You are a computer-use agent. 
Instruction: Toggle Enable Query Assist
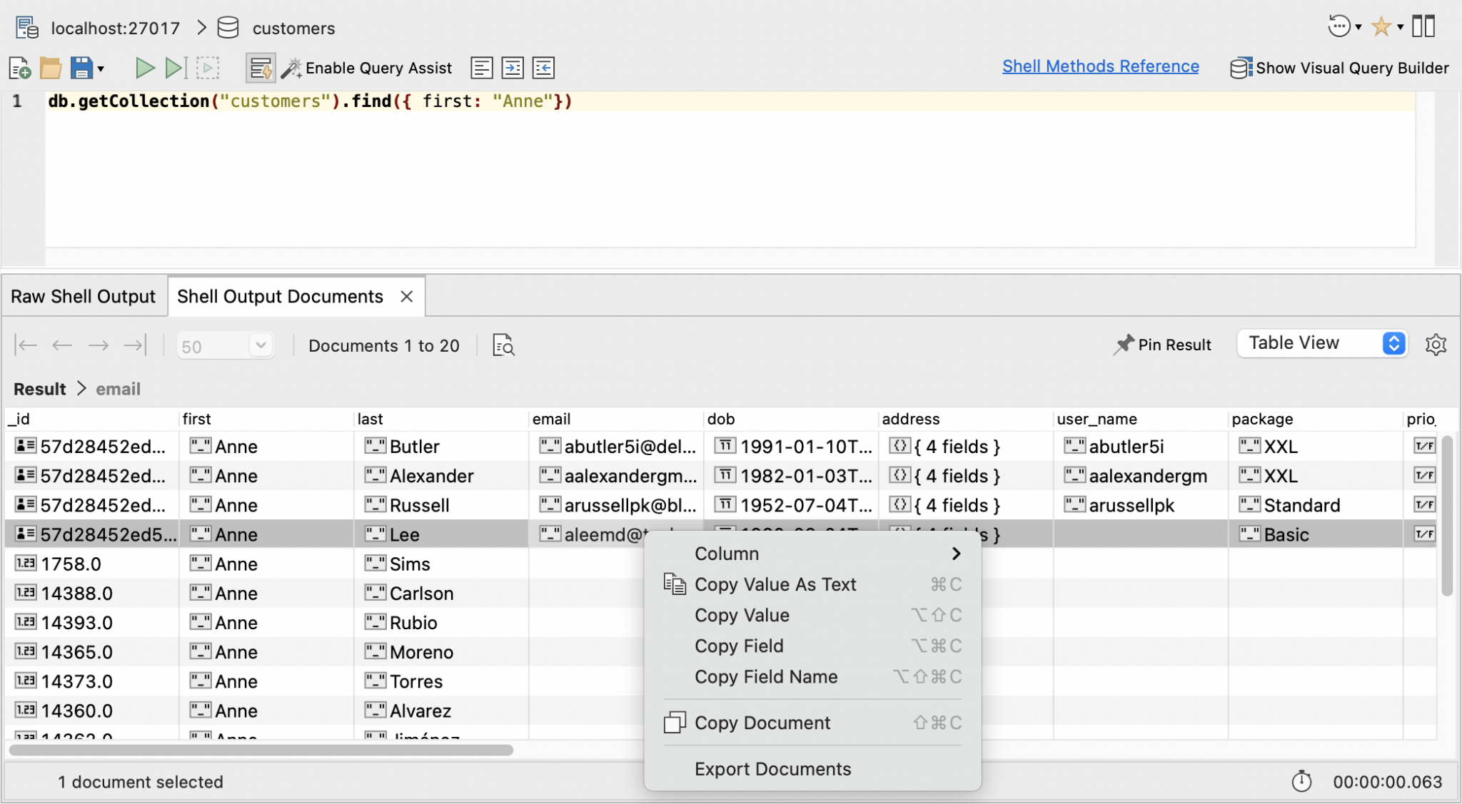coord(366,68)
